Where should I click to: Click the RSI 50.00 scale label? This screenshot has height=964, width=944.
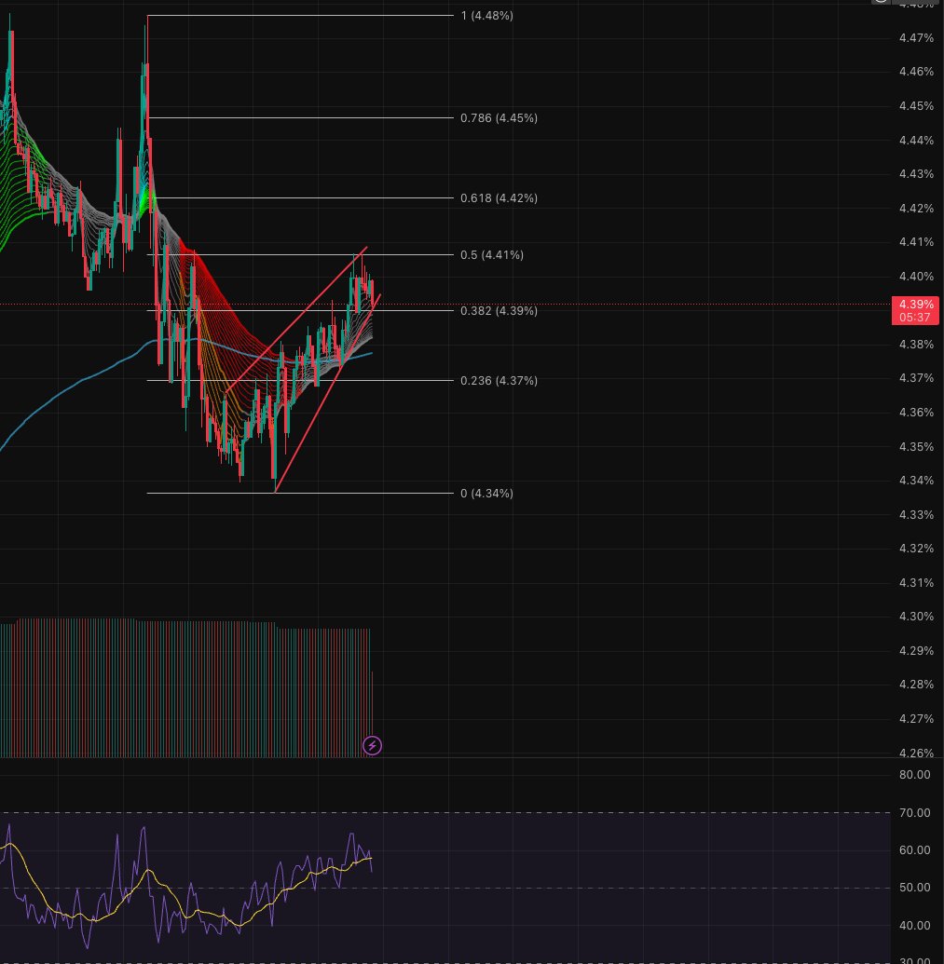click(x=915, y=888)
